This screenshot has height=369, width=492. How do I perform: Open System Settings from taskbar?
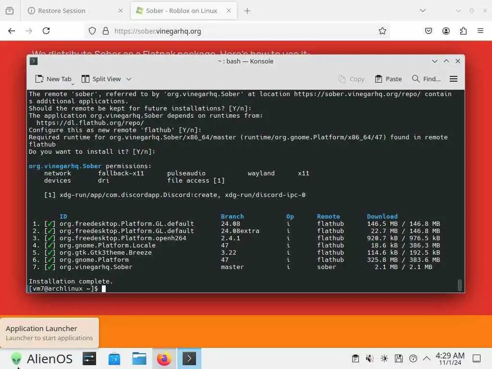point(89,358)
